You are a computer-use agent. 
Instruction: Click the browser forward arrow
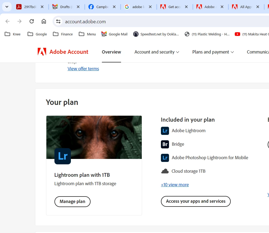(x=19, y=21)
